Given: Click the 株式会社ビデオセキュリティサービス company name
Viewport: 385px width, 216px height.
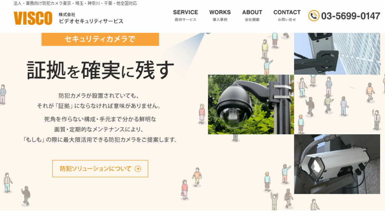Looking at the screenshot, I should coord(91,17).
